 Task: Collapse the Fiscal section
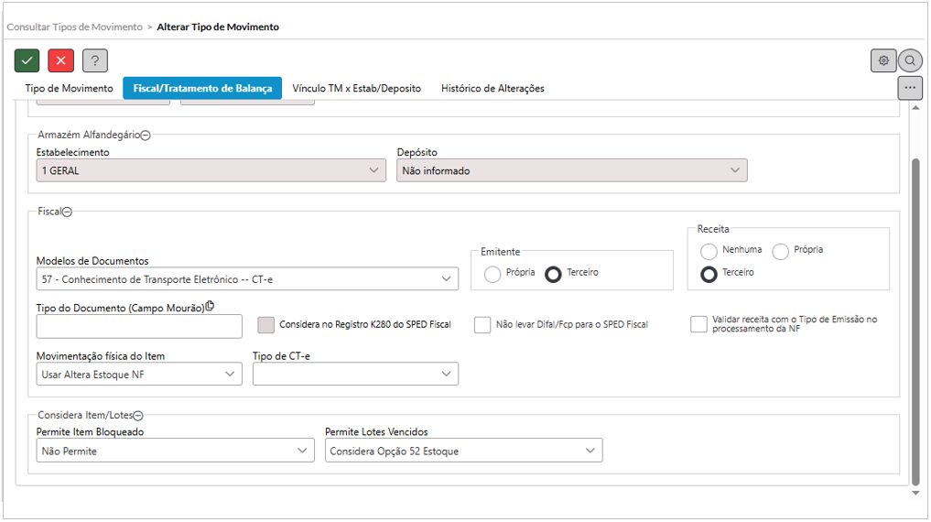pyautogui.click(x=67, y=212)
